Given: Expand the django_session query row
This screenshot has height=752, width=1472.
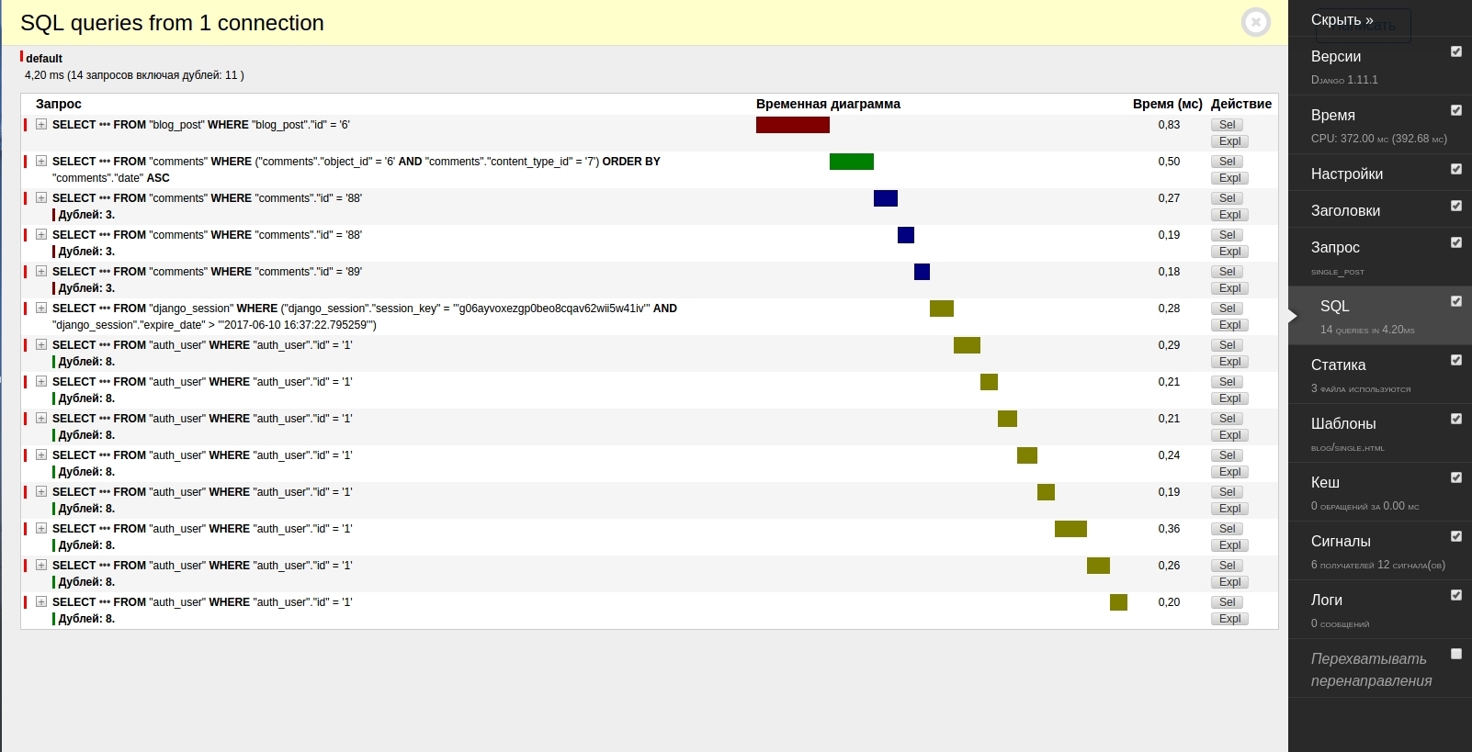Looking at the screenshot, I should 41,308.
